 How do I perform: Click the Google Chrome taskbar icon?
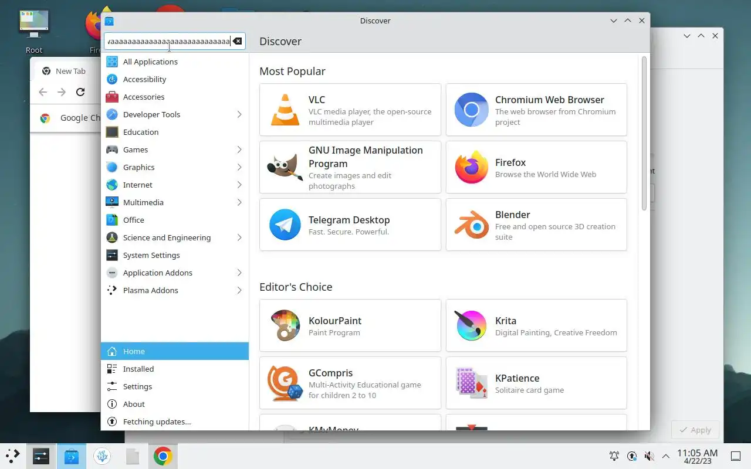(163, 456)
